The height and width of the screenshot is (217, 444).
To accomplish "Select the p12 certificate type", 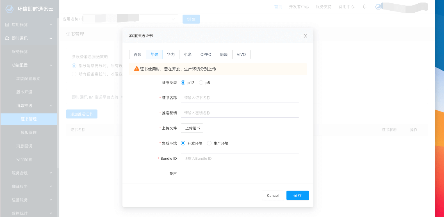I will [x=183, y=83].
